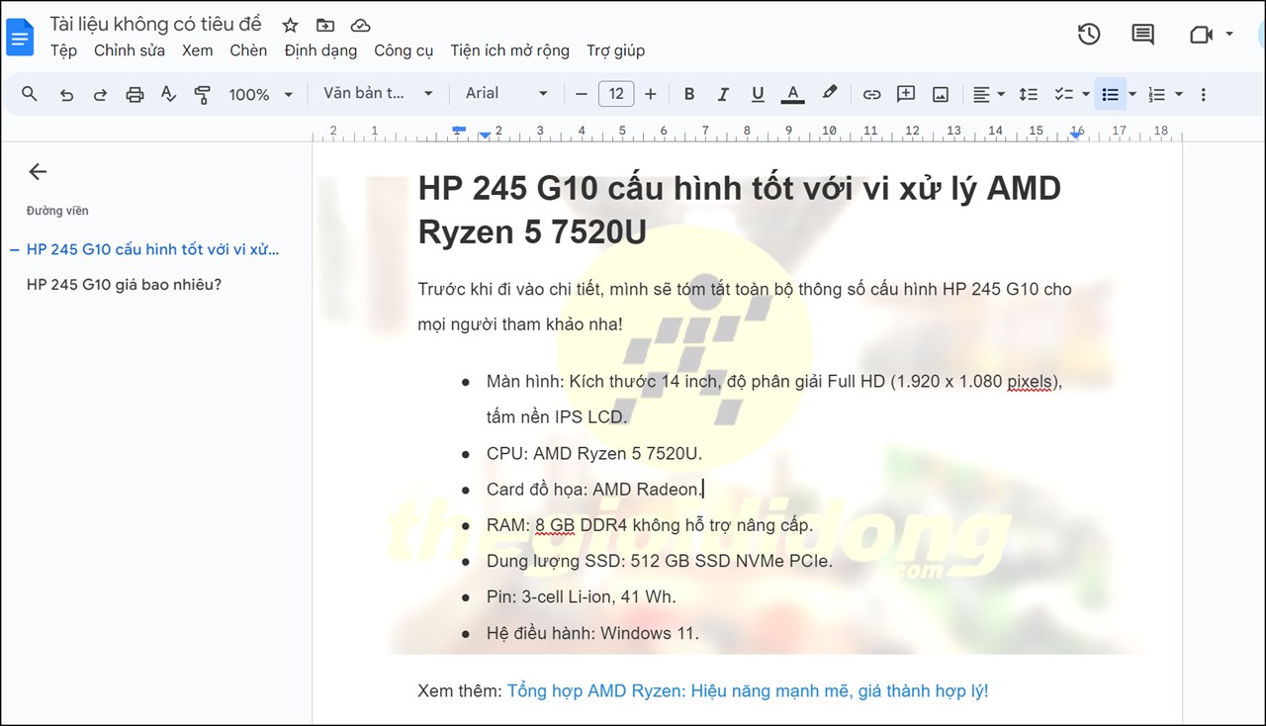Open the Tiện ích mở rộng menu

509,50
